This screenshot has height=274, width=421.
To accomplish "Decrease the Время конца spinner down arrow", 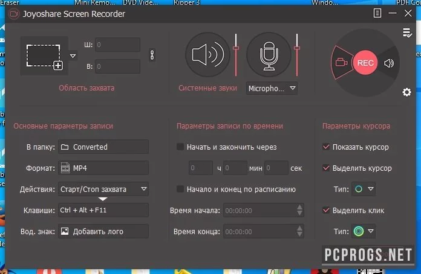I will tap(299, 235).
